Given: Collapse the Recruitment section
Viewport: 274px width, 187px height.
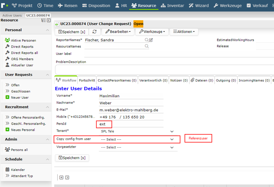Looking at the screenshot, I should point(47,107).
